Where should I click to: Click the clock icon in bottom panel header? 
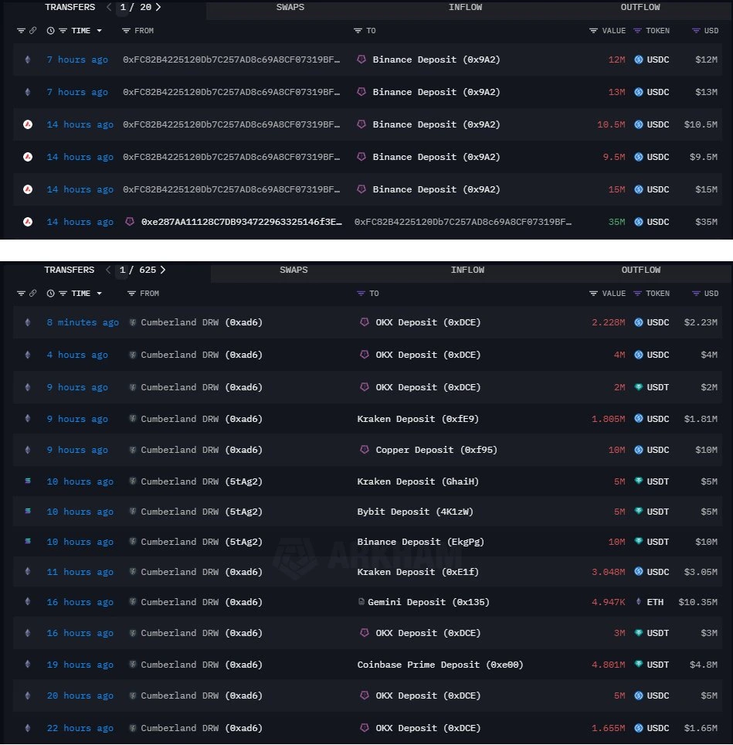pyautogui.click(x=50, y=293)
